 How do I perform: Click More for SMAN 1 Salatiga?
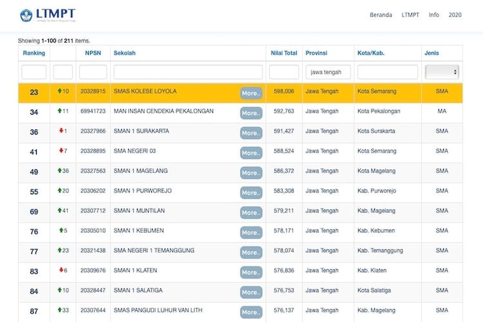[251, 292]
